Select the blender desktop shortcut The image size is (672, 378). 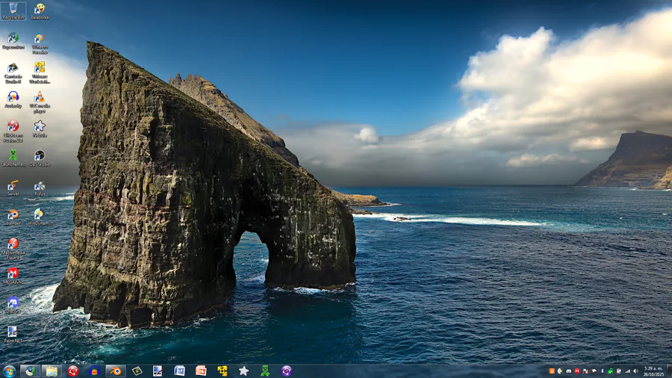13,217
